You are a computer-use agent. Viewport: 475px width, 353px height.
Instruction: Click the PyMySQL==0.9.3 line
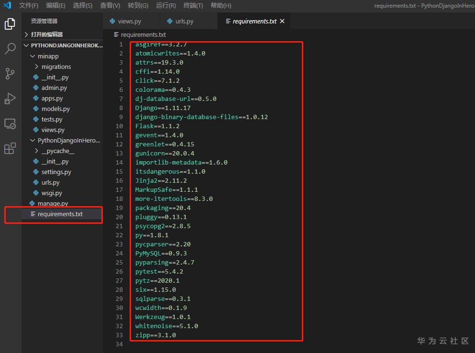[161, 254]
